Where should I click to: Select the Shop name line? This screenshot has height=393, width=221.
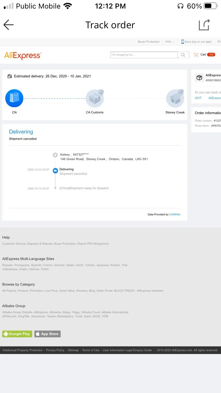pyautogui.click(x=208, y=126)
